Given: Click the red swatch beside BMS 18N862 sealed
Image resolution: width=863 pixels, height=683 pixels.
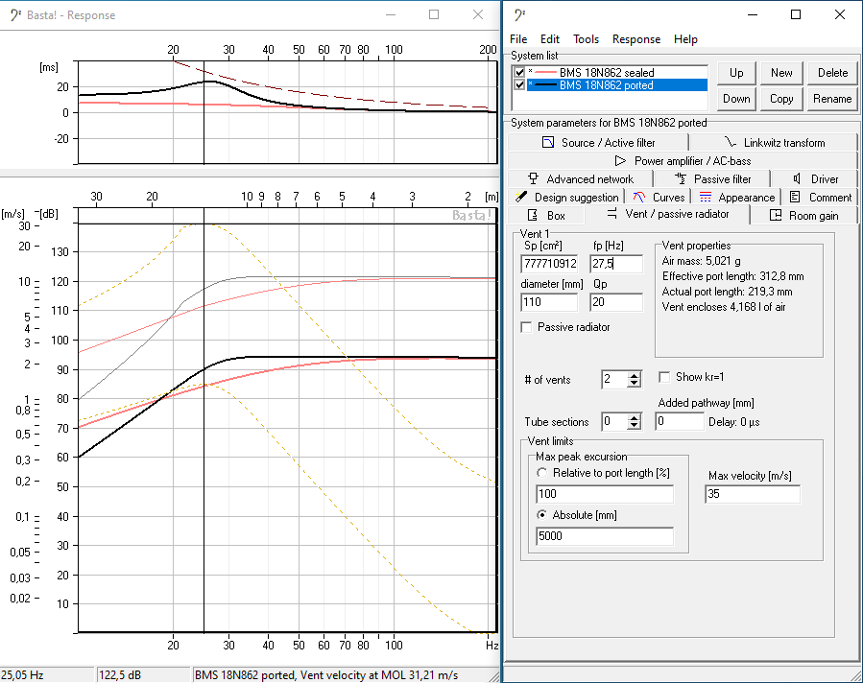Looking at the screenshot, I should [x=546, y=73].
